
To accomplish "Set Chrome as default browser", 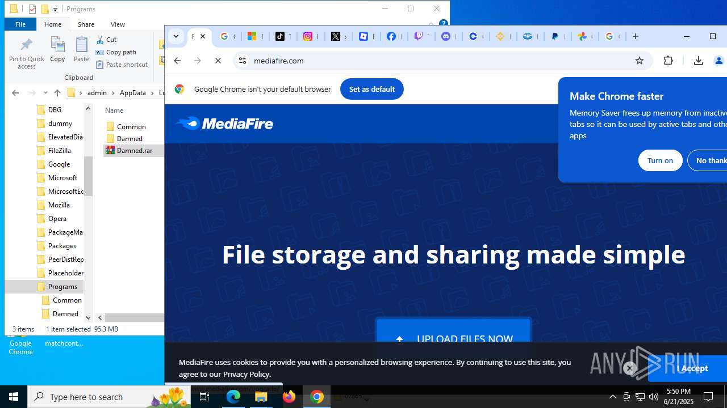I will [372, 89].
